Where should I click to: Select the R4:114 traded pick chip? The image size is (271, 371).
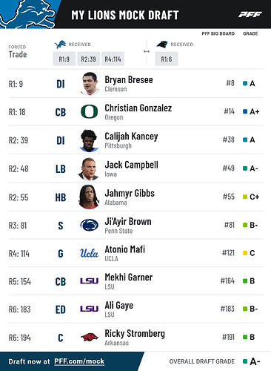[113, 59]
